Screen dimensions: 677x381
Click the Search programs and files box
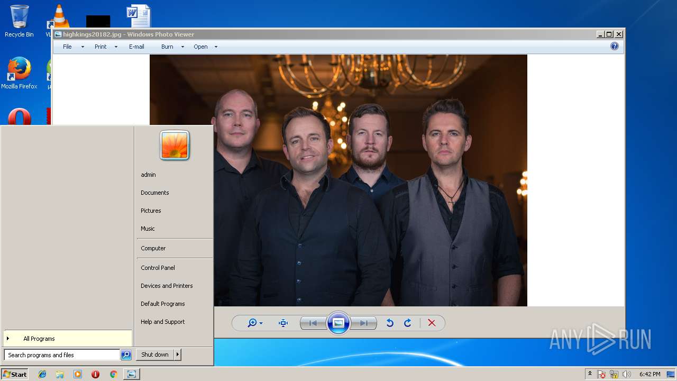[x=62, y=355]
